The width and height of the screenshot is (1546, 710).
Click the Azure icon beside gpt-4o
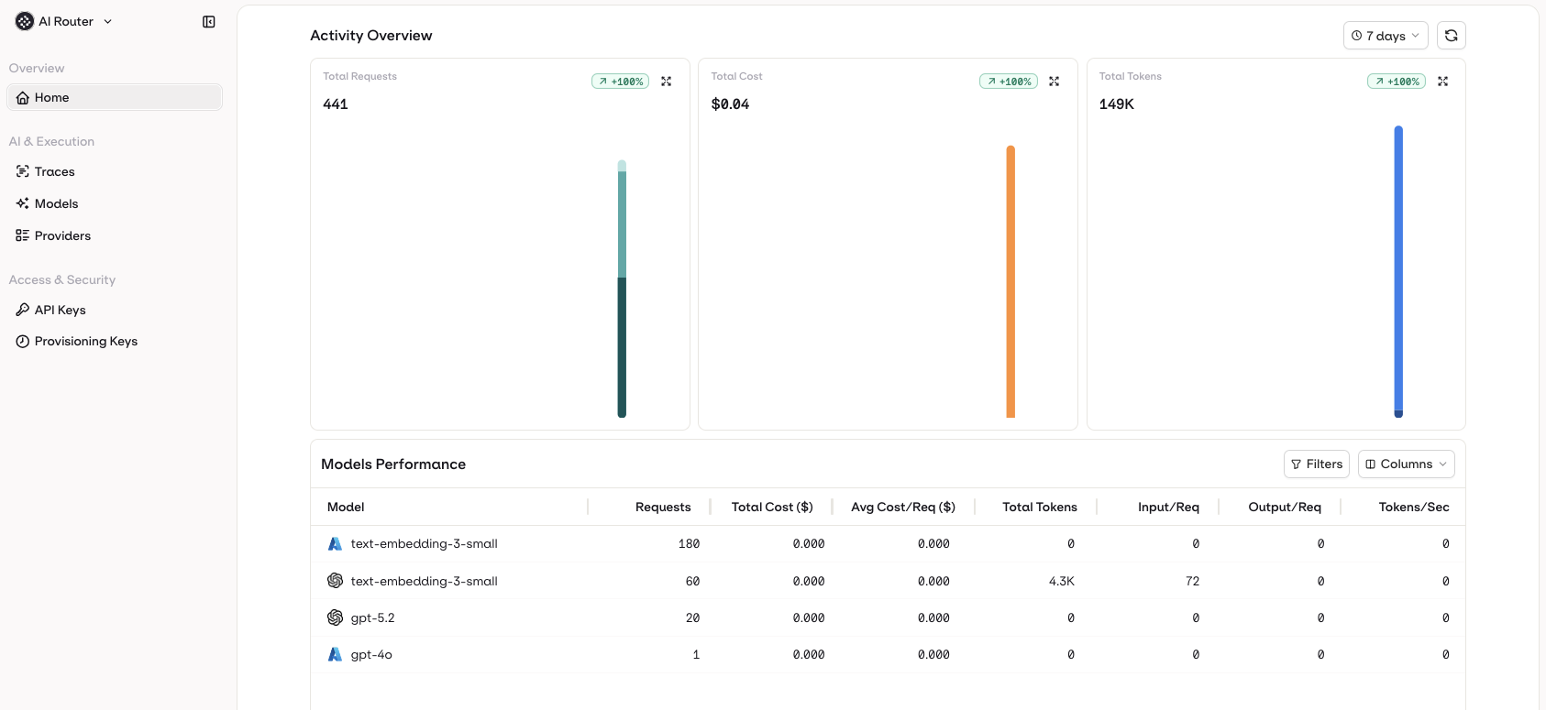coord(335,654)
